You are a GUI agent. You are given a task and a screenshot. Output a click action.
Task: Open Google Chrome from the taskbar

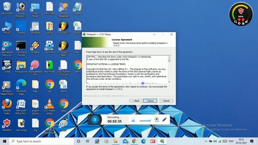pyautogui.click(x=134, y=141)
